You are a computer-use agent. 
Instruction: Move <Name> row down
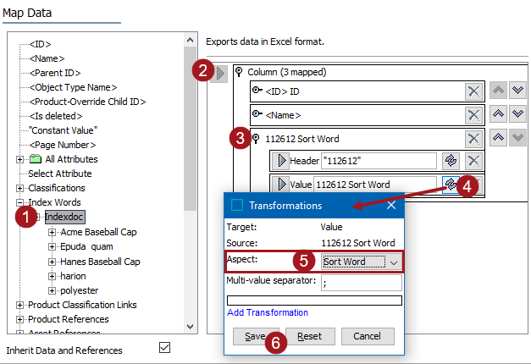pos(517,114)
